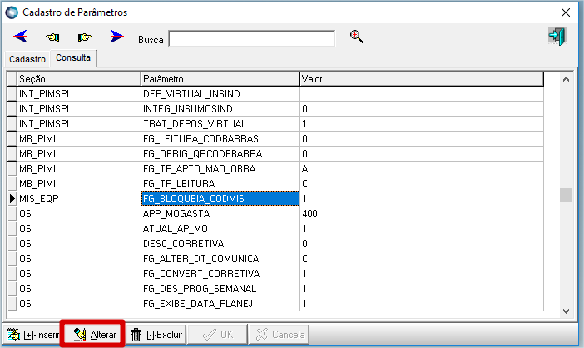Image resolution: width=584 pixels, height=348 pixels.
Task: Select the Consulta tab
Action: pyautogui.click(x=73, y=58)
